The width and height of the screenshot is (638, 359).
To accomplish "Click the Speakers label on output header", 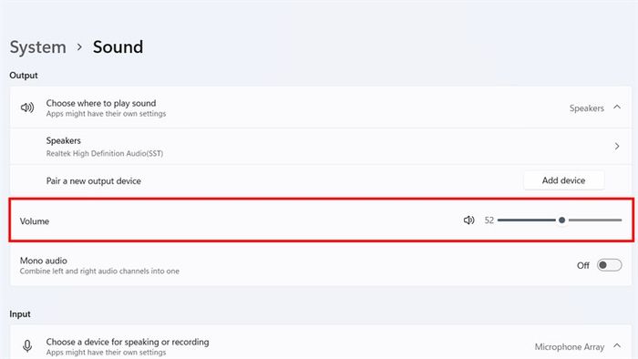I will [586, 108].
